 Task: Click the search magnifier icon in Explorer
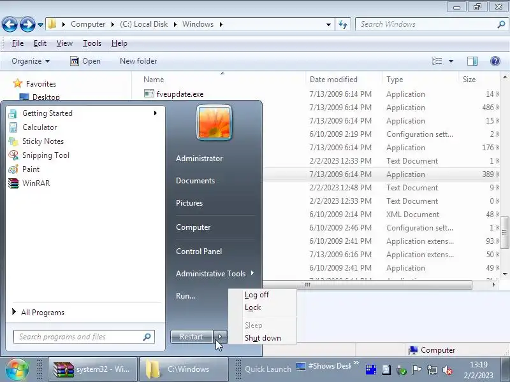tap(501, 24)
